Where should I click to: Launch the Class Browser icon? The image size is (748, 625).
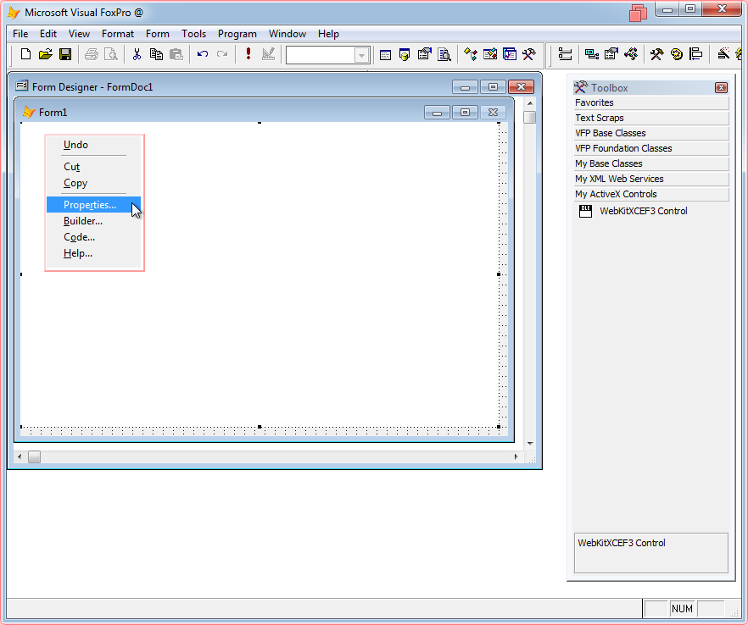tap(471, 55)
